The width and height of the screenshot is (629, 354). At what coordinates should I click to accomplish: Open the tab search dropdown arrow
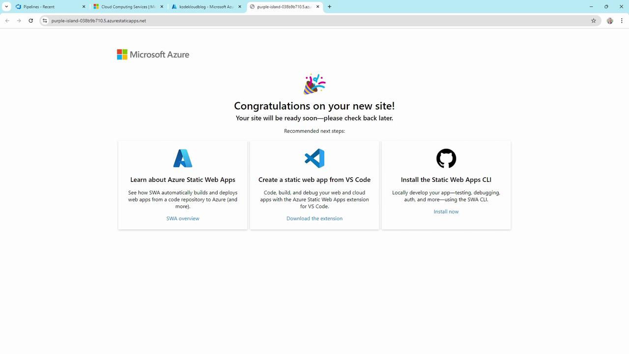click(x=6, y=7)
